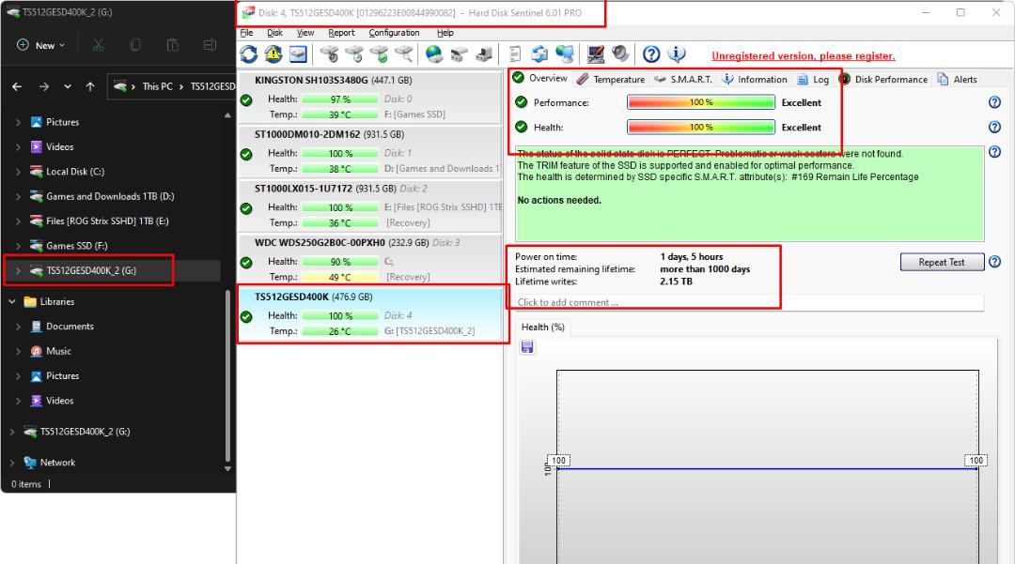Open the Help menu
Image resolution: width=1015 pixels, height=564 pixels.
click(x=445, y=32)
